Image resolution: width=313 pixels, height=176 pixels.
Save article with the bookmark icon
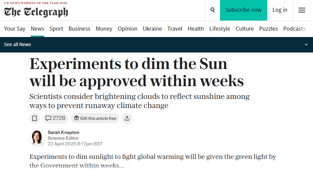pyautogui.click(x=34, y=118)
